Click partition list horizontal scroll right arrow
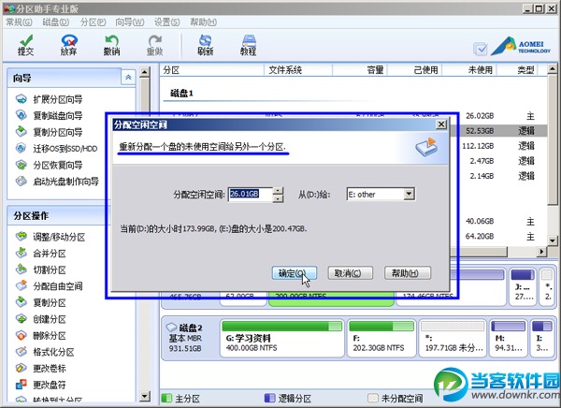The image size is (561, 408). pos(541,252)
